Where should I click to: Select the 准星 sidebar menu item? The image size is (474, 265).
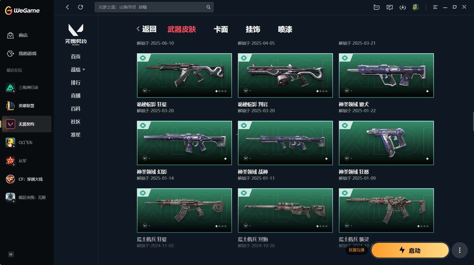[x=76, y=135]
